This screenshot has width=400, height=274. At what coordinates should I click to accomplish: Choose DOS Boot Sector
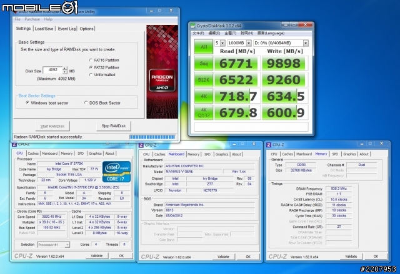pyautogui.click(x=86, y=102)
